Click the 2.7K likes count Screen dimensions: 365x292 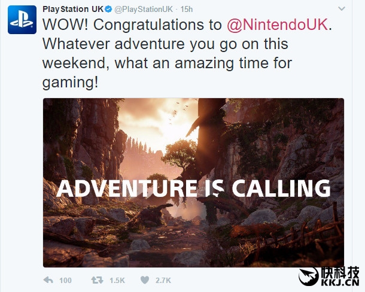point(163,280)
